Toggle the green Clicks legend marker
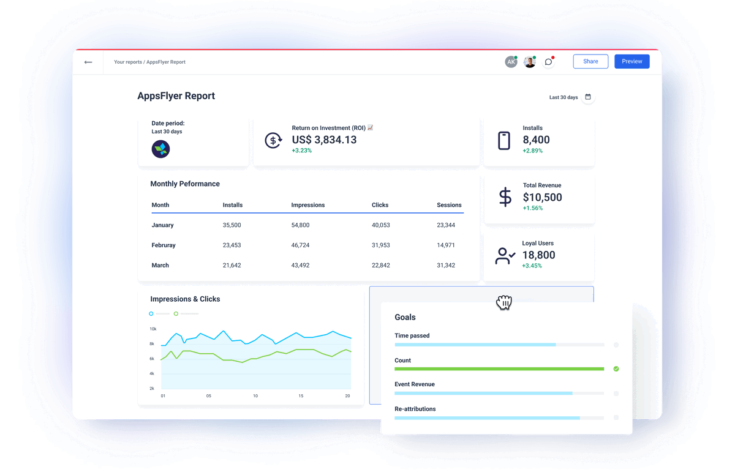 [x=177, y=313]
